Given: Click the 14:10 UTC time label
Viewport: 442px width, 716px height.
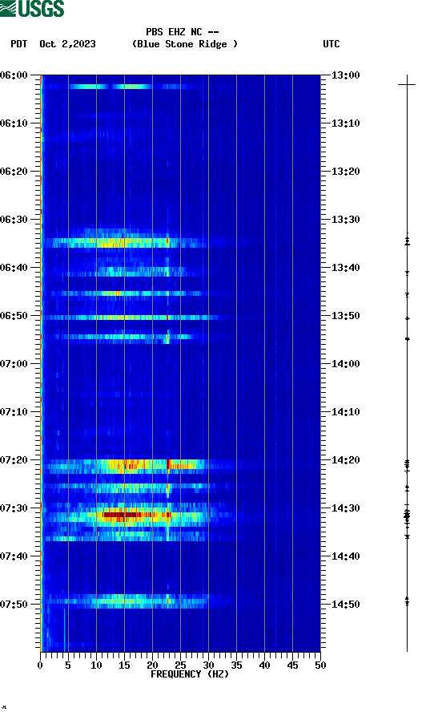Looking at the screenshot, I should 346,411.
